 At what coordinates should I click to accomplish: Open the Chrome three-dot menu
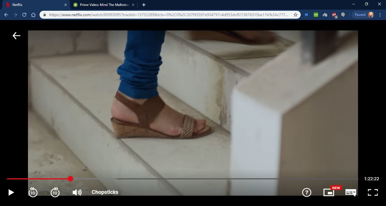point(380,15)
